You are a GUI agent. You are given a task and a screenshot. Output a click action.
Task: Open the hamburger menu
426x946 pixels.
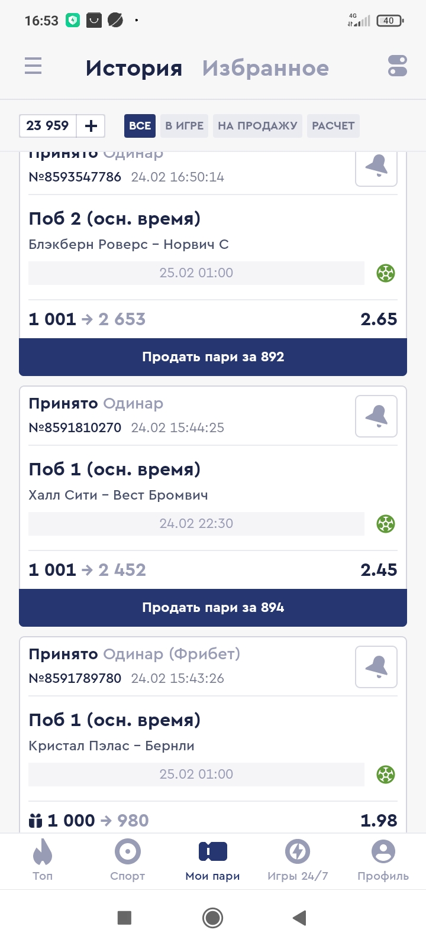33,66
